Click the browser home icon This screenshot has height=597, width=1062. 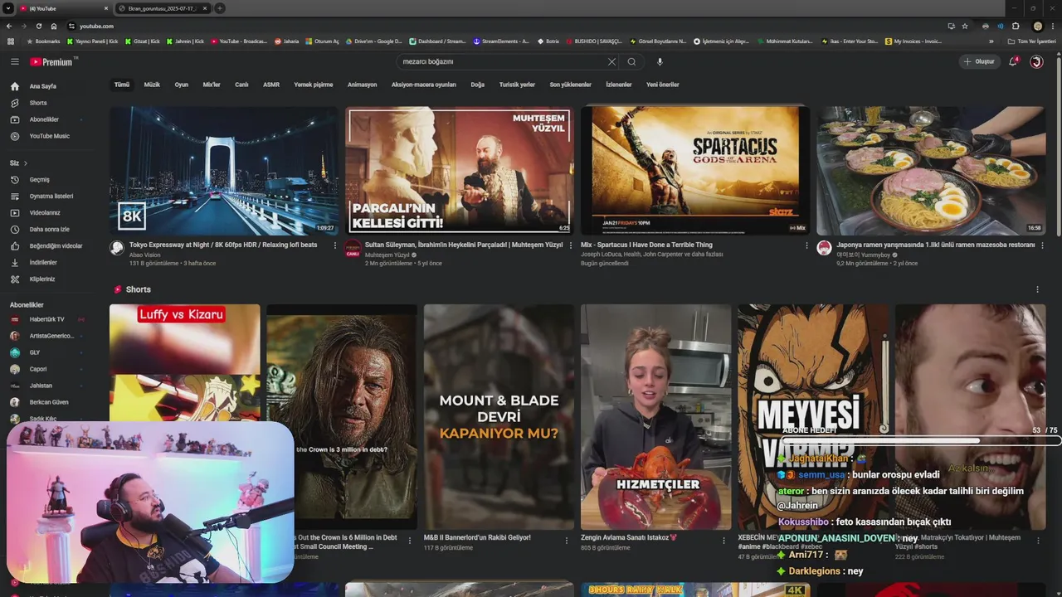pyautogui.click(x=54, y=26)
